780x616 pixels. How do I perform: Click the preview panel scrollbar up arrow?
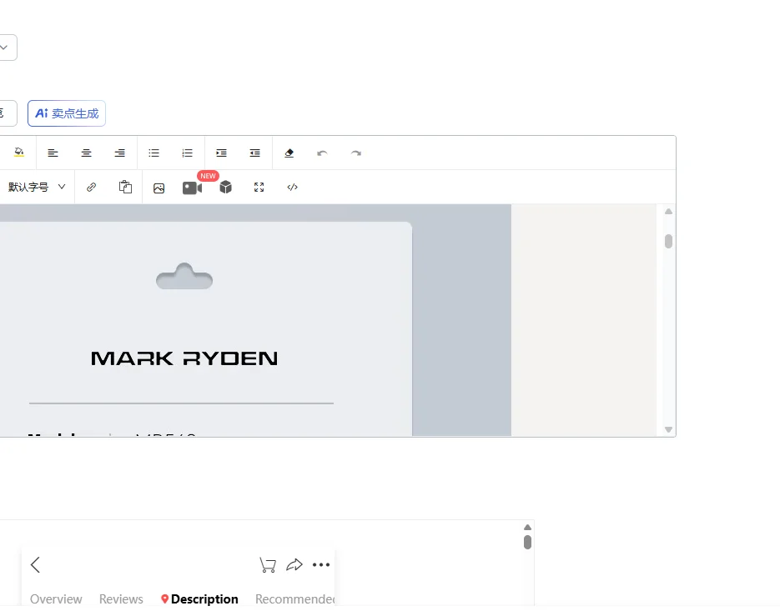pos(528,527)
